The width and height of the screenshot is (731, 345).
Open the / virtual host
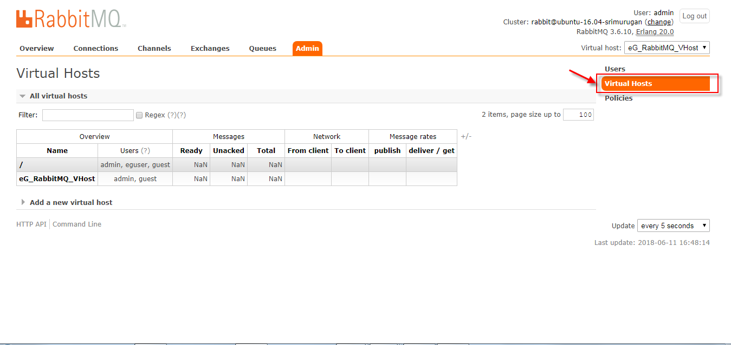[x=21, y=164]
